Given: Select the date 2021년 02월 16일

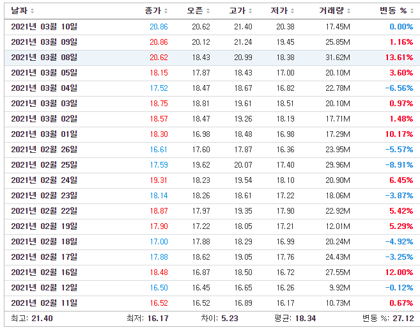Looking at the screenshot, I should coord(44,273).
